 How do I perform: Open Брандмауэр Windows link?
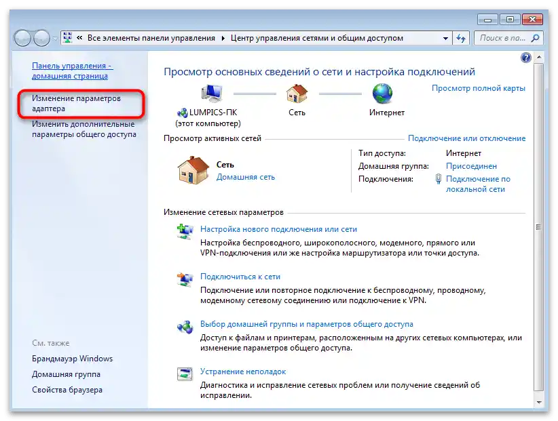click(72, 359)
